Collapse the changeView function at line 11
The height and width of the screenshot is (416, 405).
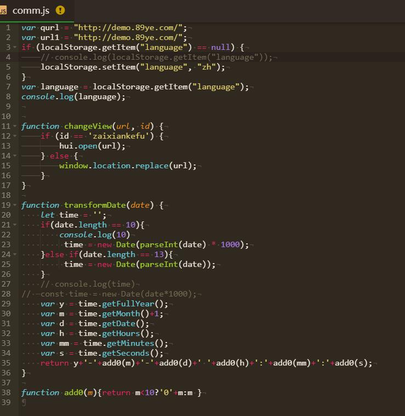[15, 126]
